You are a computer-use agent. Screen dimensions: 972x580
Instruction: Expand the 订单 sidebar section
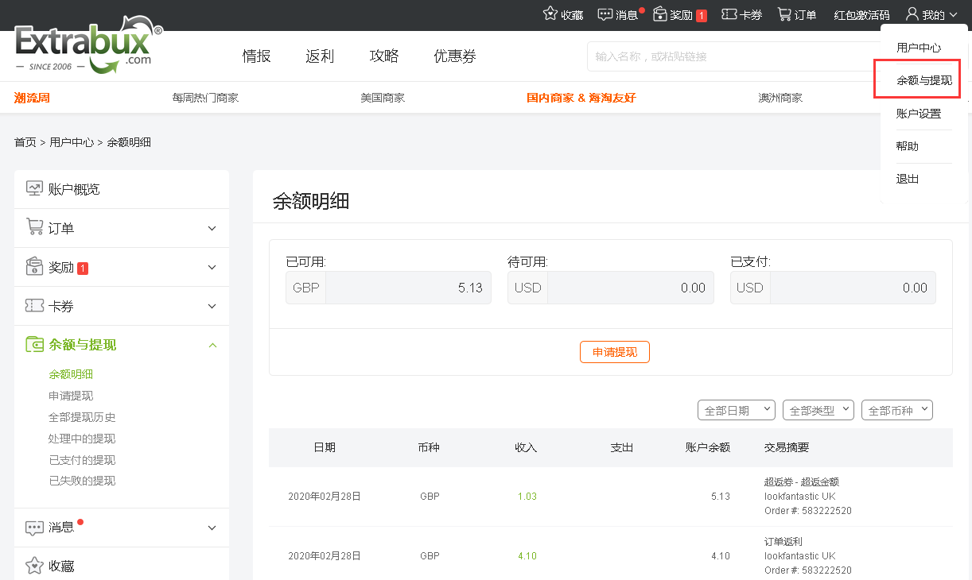click(x=212, y=229)
